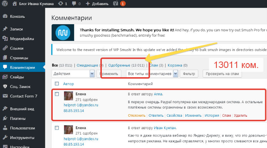Click Ответить on the Anna reply comment

pos(156,115)
